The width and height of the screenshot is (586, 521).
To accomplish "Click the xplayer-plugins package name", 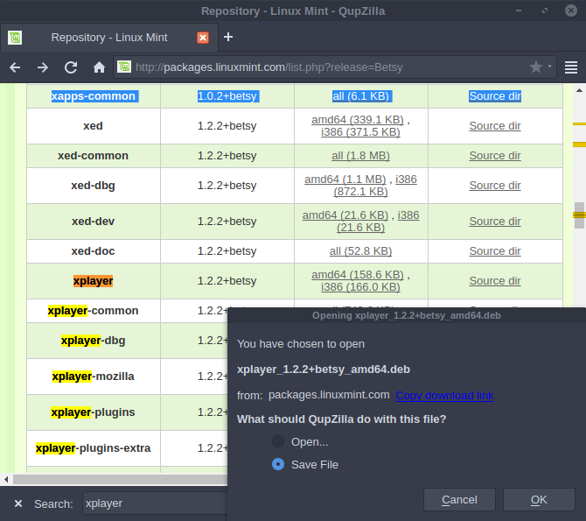I will 93,412.
